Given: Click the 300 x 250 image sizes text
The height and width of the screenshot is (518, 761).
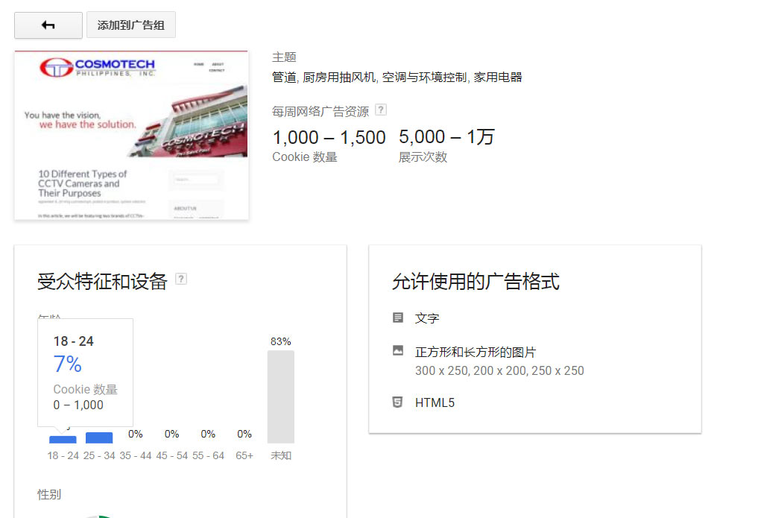Looking at the screenshot, I should (499, 370).
